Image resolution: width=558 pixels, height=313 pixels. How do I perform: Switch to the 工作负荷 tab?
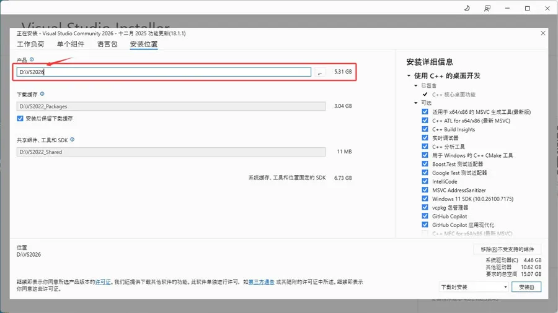(x=30, y=44)
